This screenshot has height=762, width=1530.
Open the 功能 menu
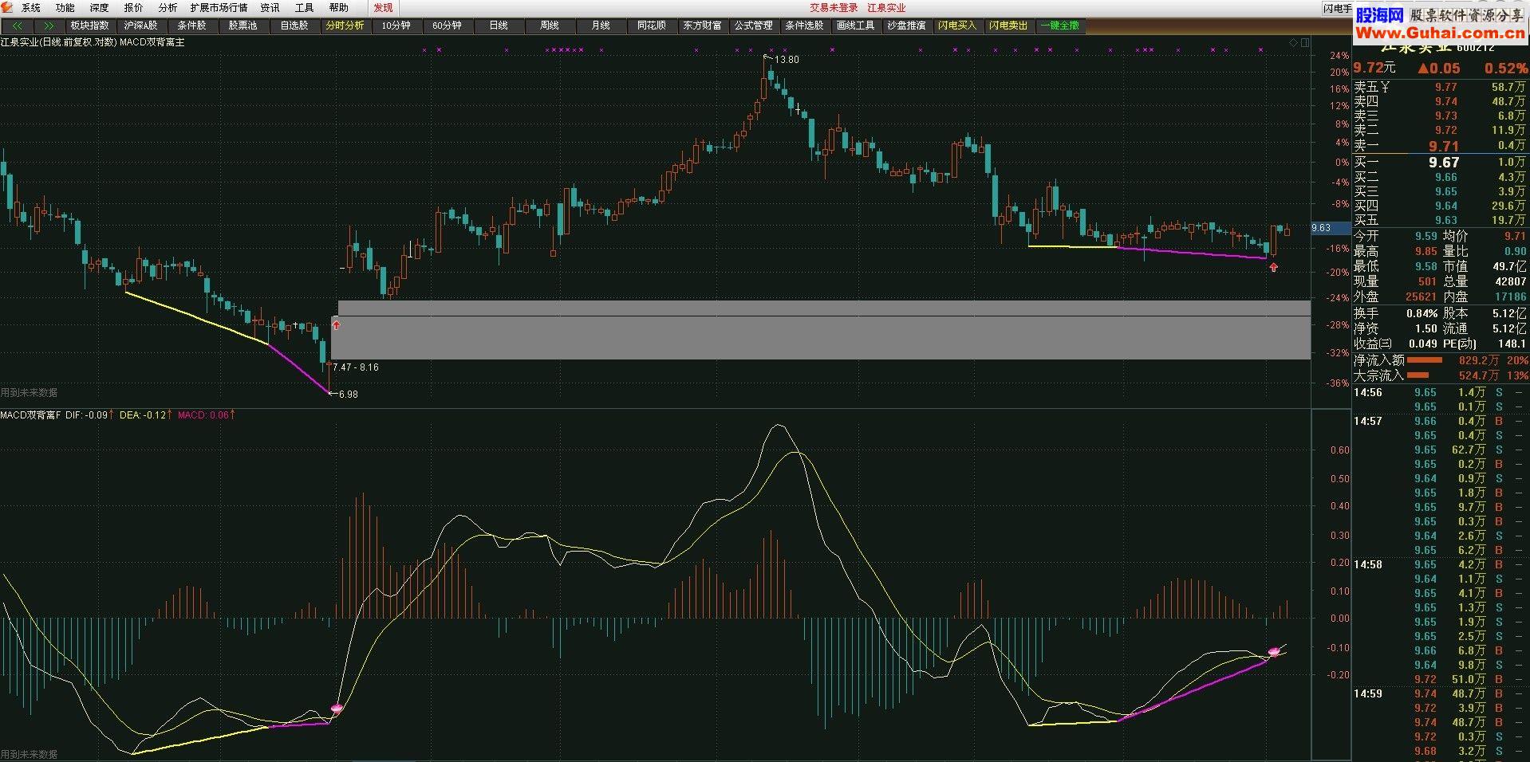click(65, 8)
